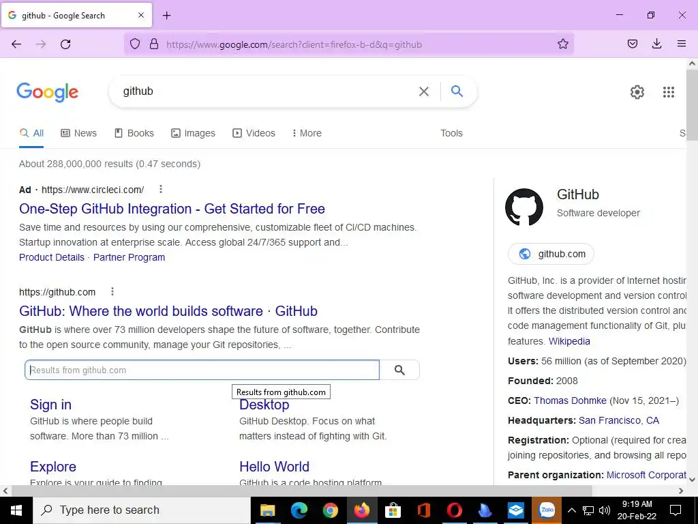Open Zalo from the taskbar
Viewport: 698px width, 524px height.
(x=547, y=510)
